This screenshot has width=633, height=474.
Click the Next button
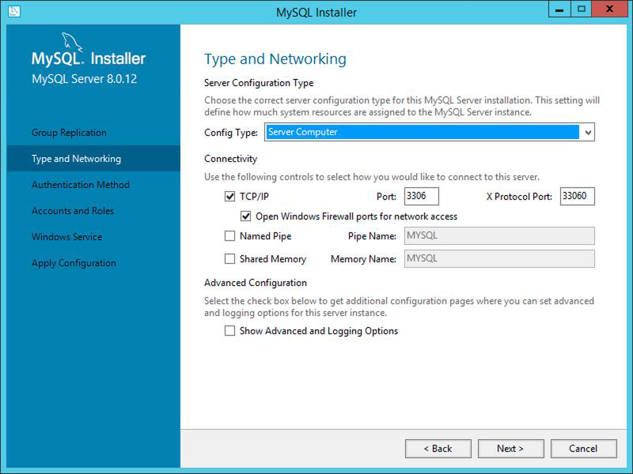point(510,448)
